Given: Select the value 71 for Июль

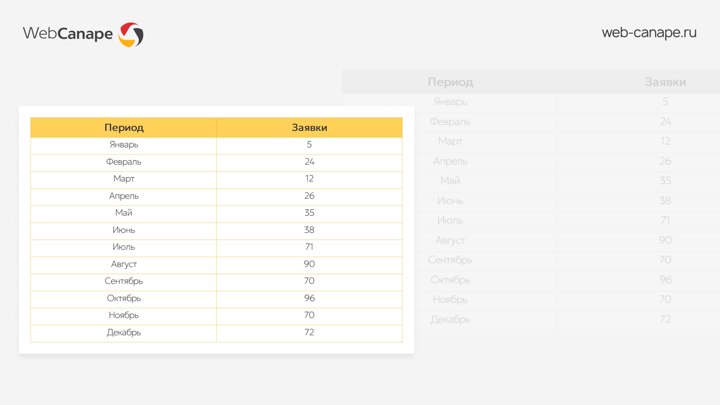Looking at the screenshot, I should (309, 247).
